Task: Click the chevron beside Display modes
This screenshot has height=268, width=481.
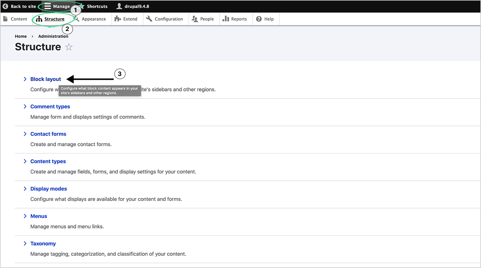Action: click(25, 188)
